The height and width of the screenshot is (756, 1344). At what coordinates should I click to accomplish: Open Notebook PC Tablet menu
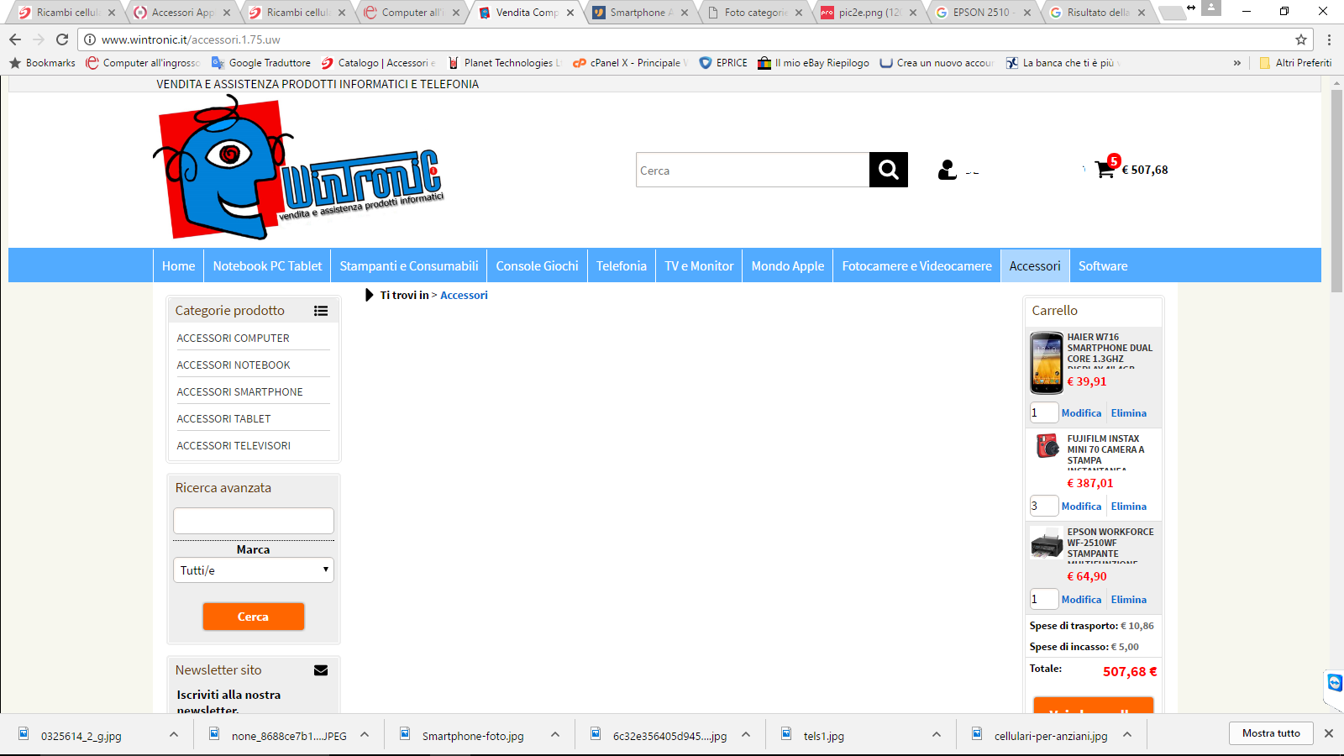pyautogui.click(x=267, y=265)
